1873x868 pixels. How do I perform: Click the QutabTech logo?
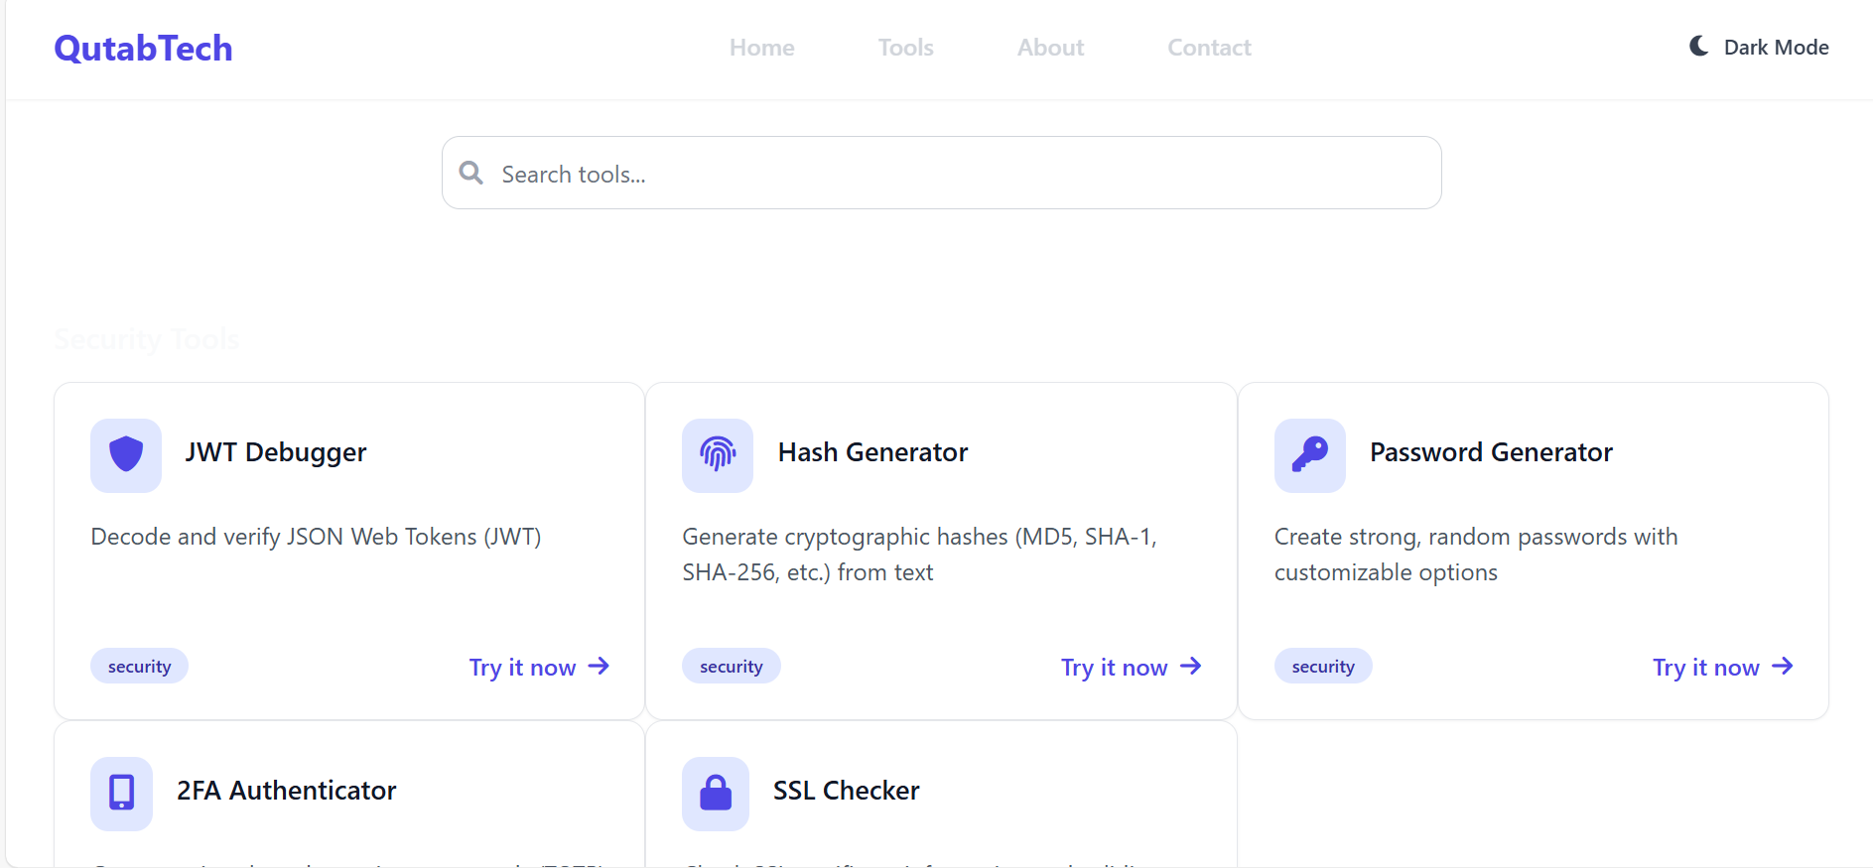(x=144, y=49)
